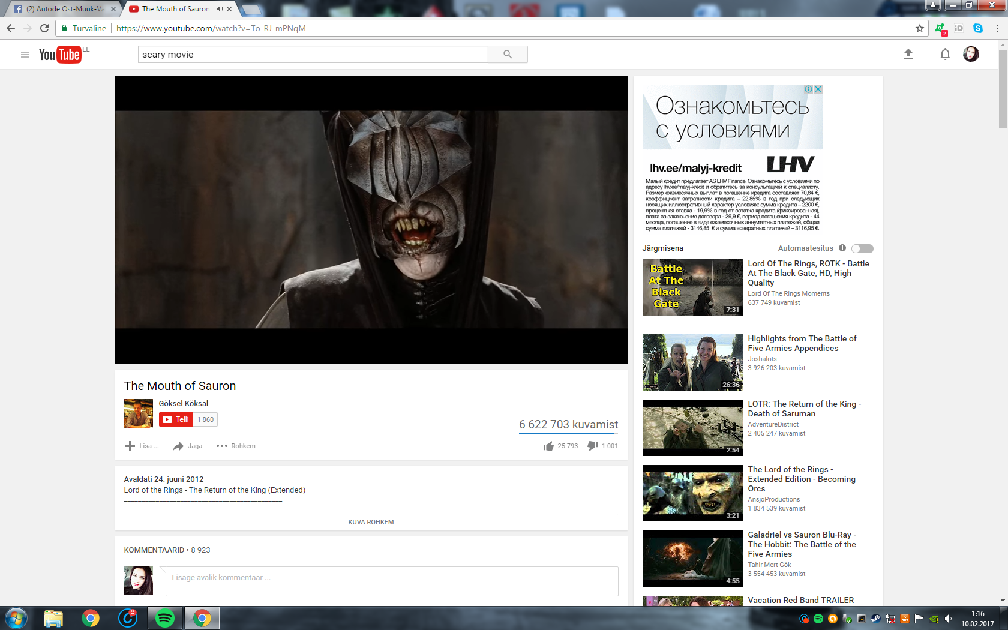Like the video with thumbs up

(548, 446)
